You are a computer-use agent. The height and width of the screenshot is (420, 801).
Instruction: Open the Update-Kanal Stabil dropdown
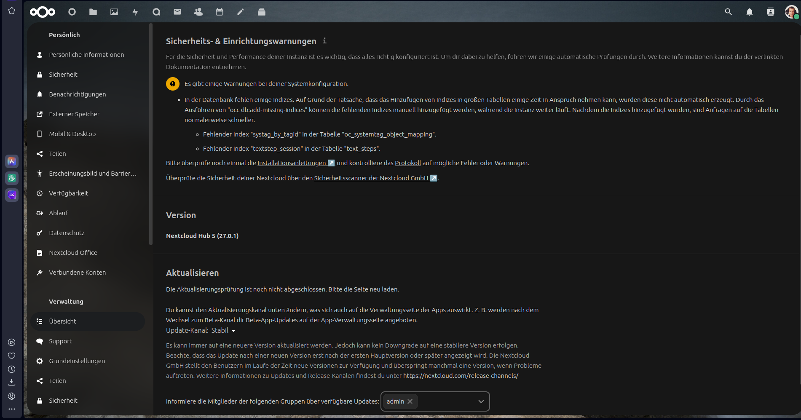[x=223, y=331]
